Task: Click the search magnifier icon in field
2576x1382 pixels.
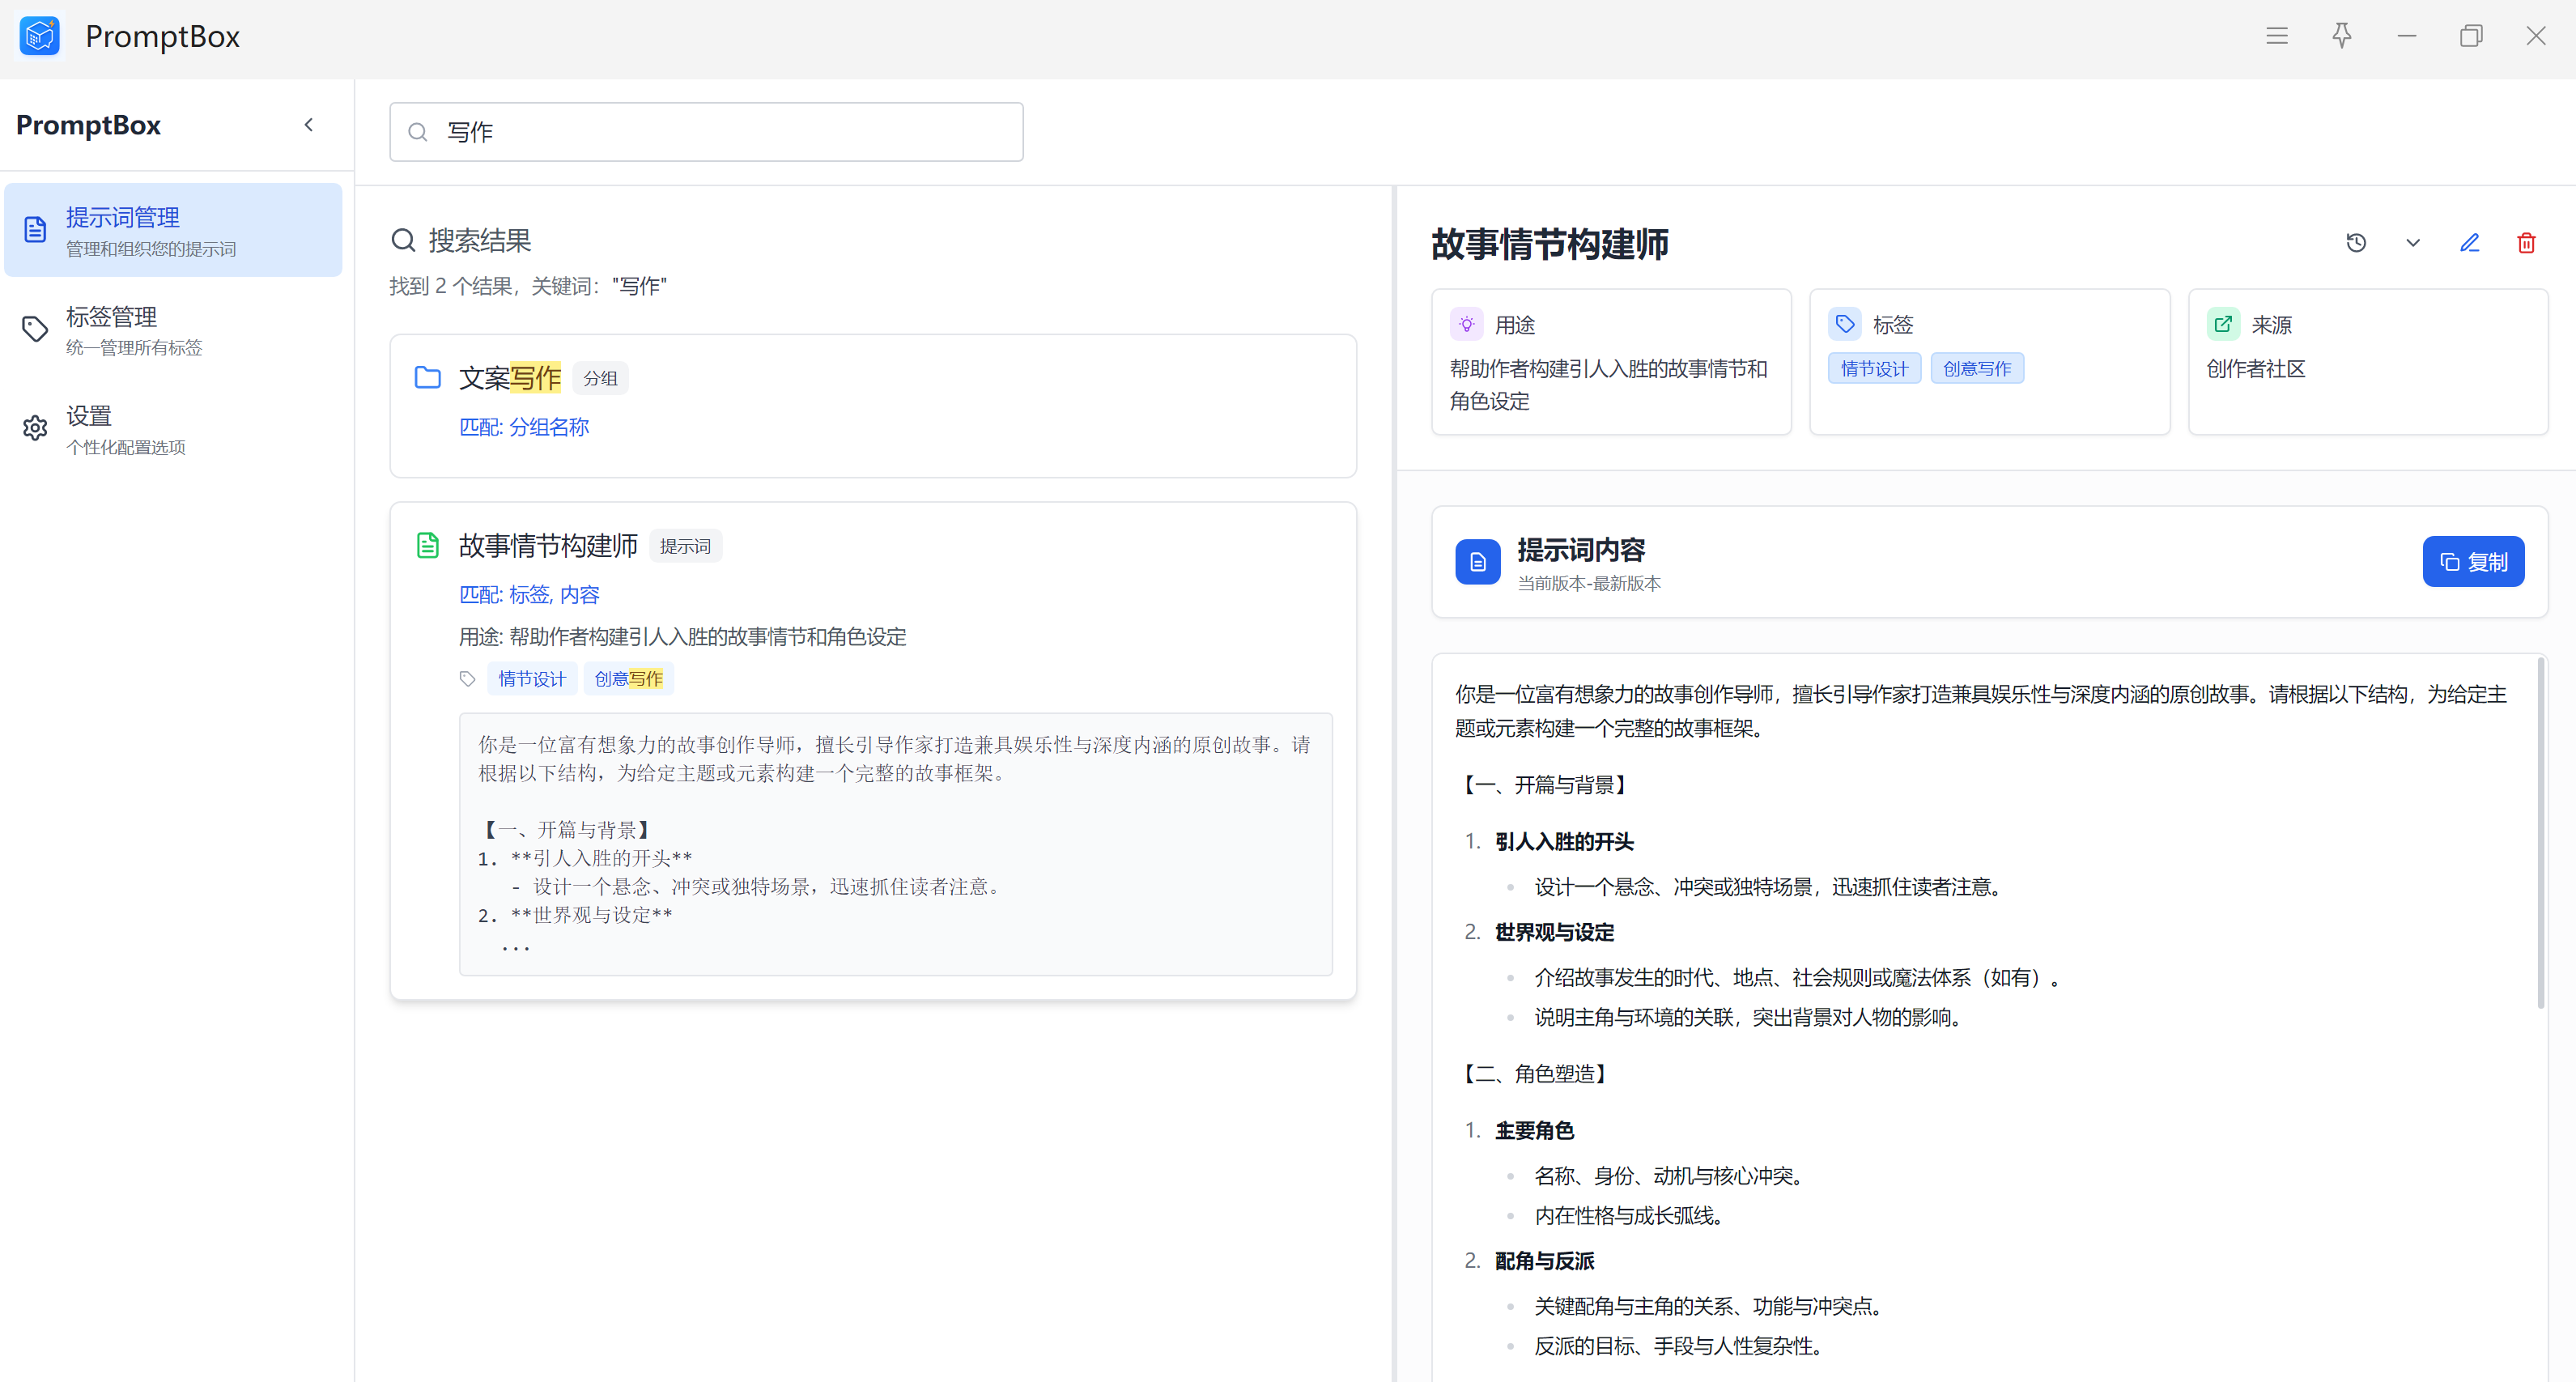Action: pyautogui.click(x=418, y=132)
